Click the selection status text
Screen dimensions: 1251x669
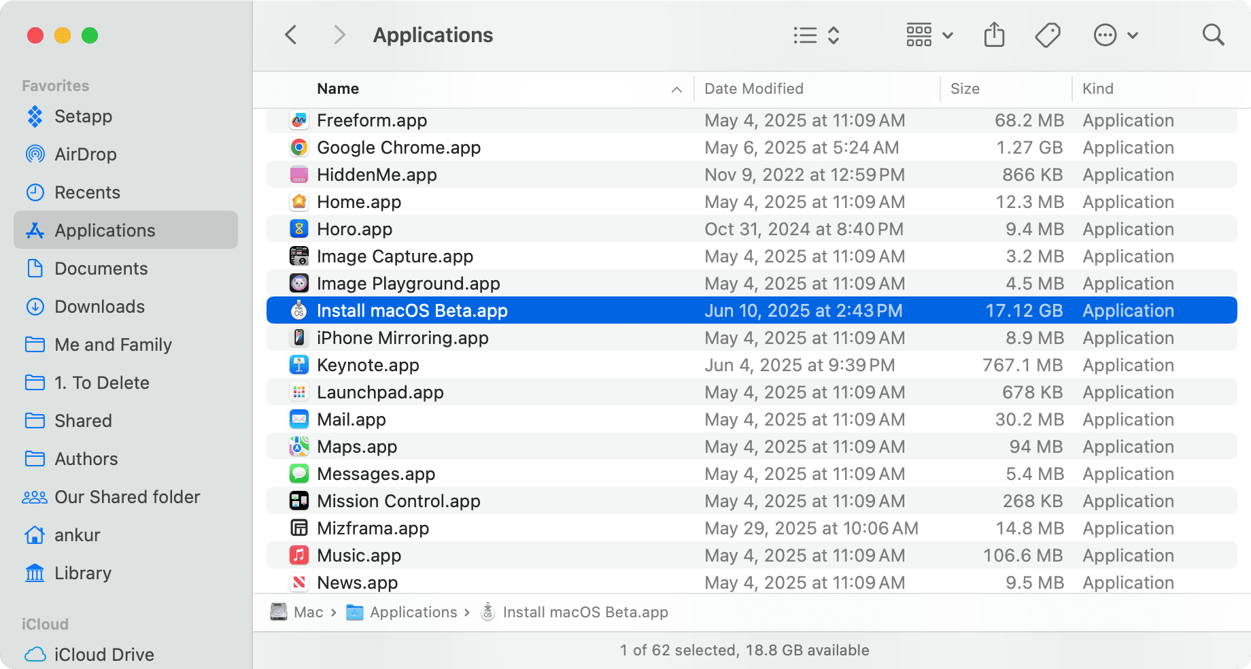tap(744, 651)
